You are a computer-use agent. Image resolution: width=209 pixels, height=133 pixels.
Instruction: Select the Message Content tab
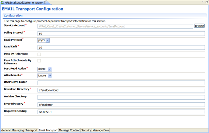pyautogui.click(x=69, y=130)
